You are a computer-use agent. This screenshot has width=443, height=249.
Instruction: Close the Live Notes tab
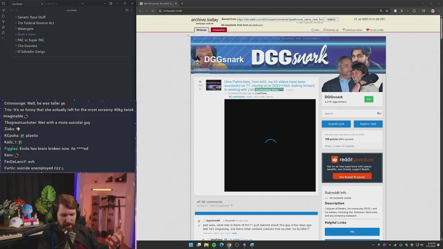tap(42, 4)
